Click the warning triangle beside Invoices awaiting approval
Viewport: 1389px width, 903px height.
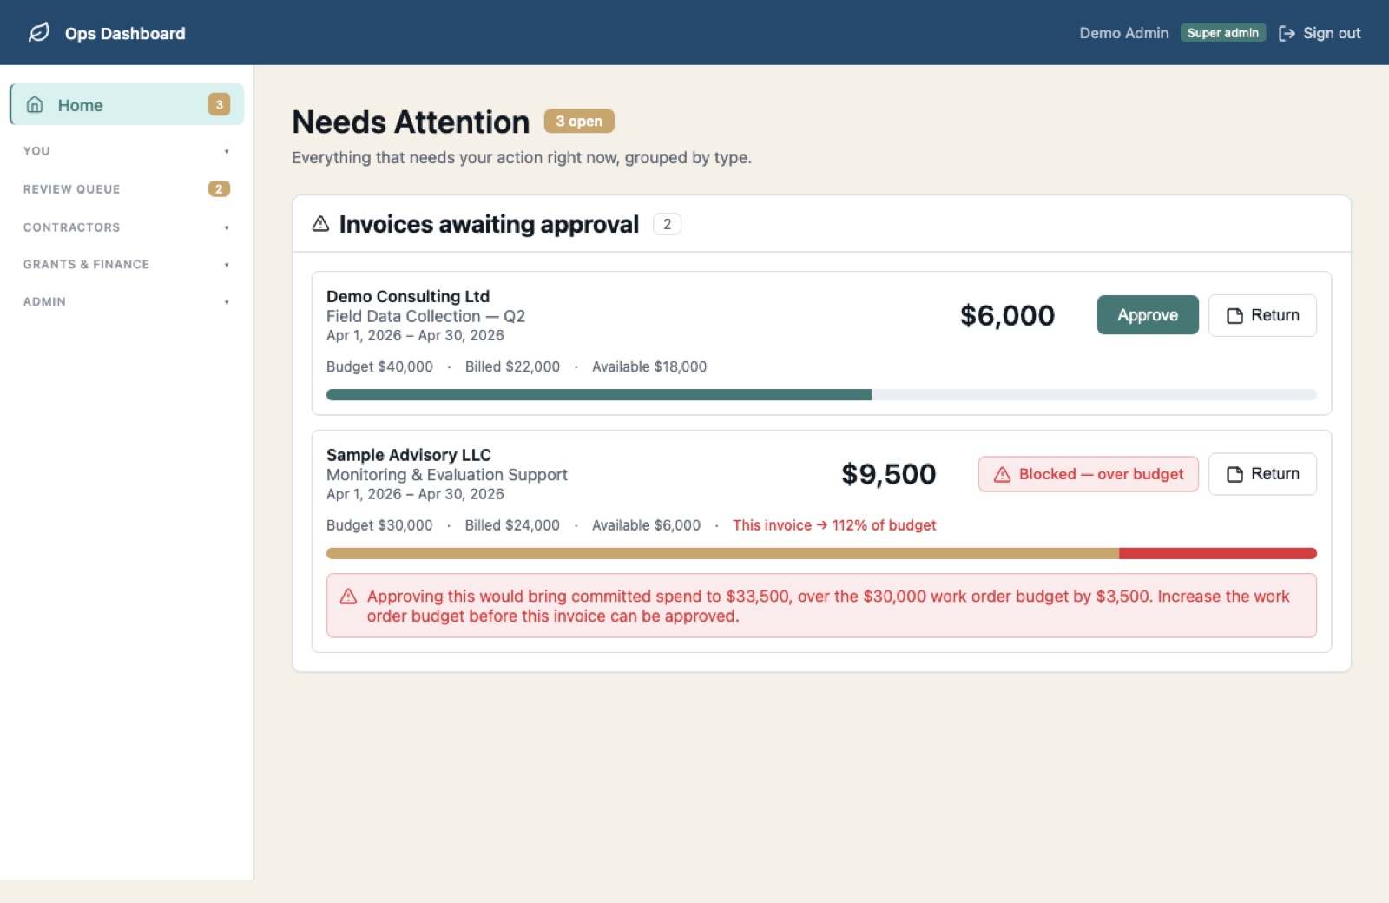coord(320,224)
